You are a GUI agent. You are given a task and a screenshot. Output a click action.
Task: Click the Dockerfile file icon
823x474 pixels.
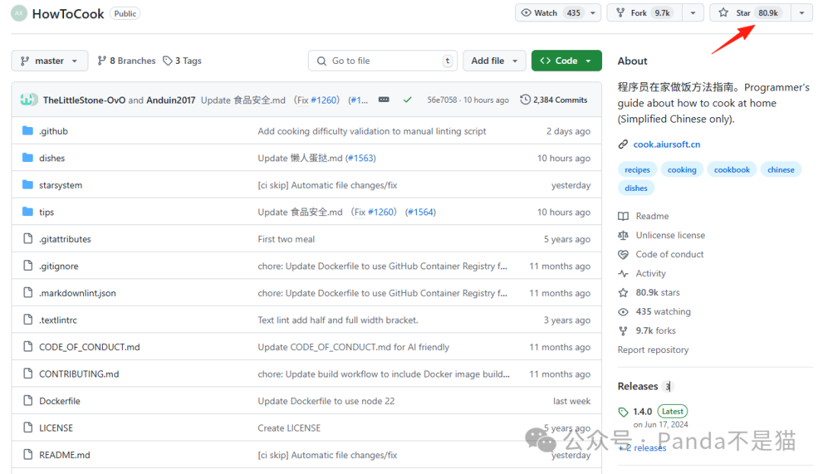tap(28, 401)
